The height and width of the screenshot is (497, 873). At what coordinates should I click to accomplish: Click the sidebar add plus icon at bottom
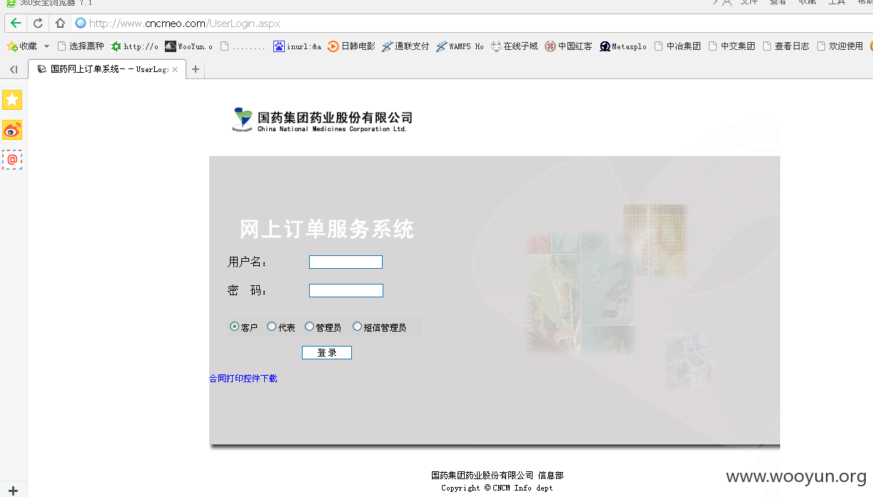tap(13, 491)
